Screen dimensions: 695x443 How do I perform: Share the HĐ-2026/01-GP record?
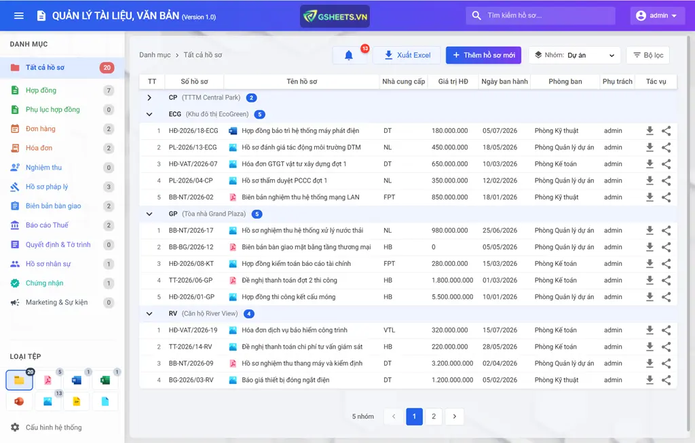coord(666,297)
